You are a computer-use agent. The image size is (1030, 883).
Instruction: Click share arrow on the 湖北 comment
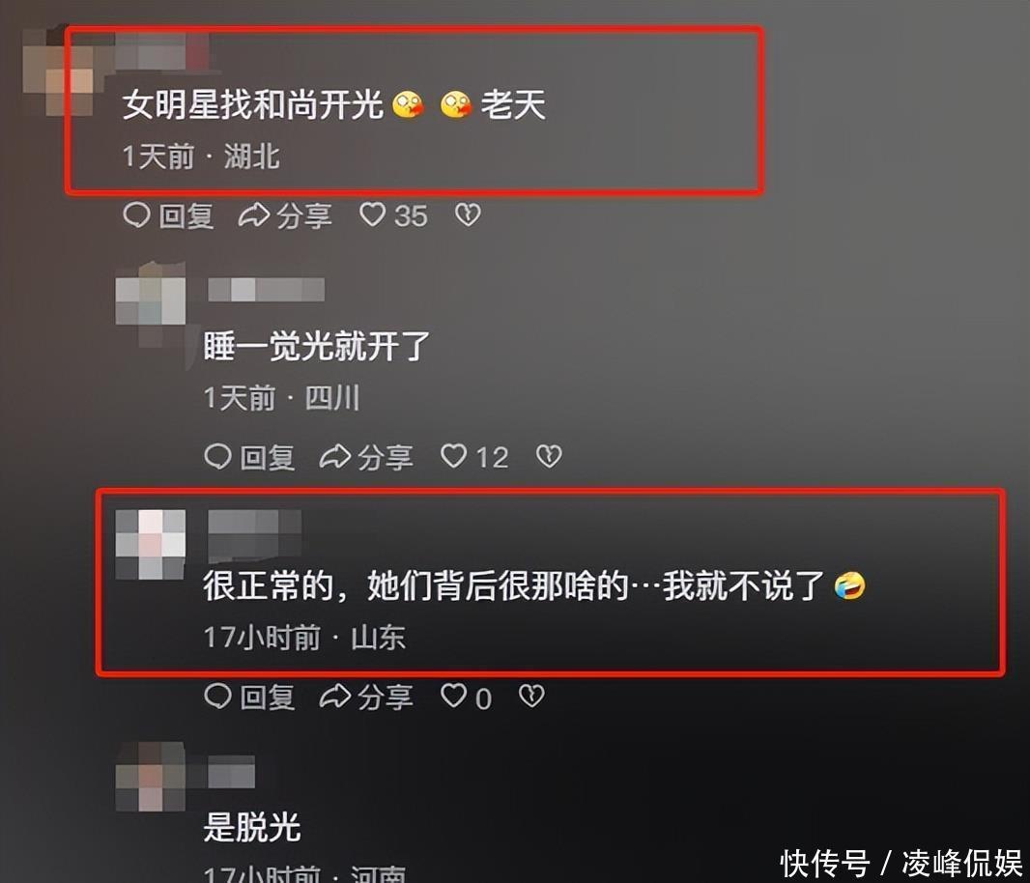284,215
